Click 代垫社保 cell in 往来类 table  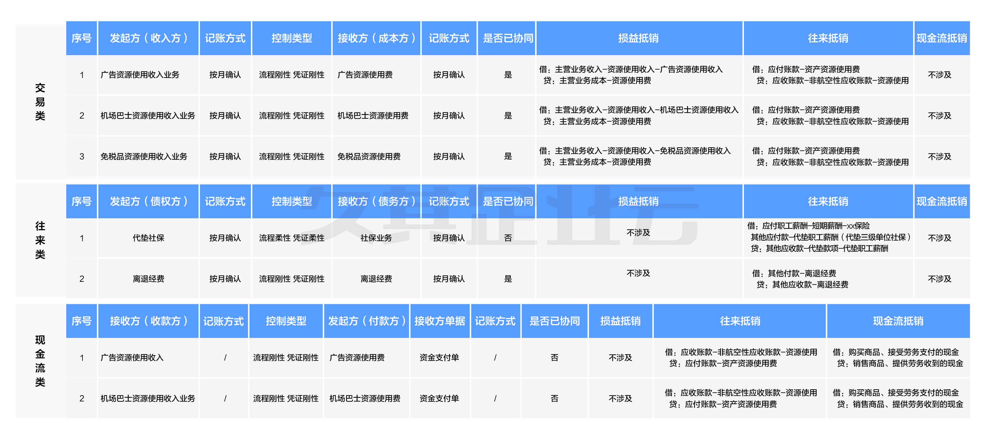click(x=148, y=238)
